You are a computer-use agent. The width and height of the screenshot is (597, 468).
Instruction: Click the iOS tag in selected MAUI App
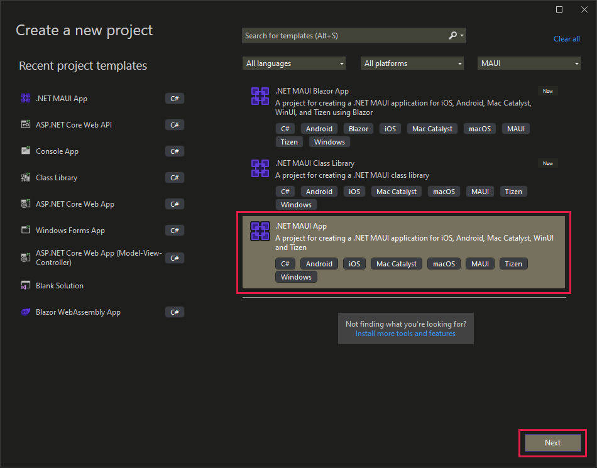pos(354,264)
